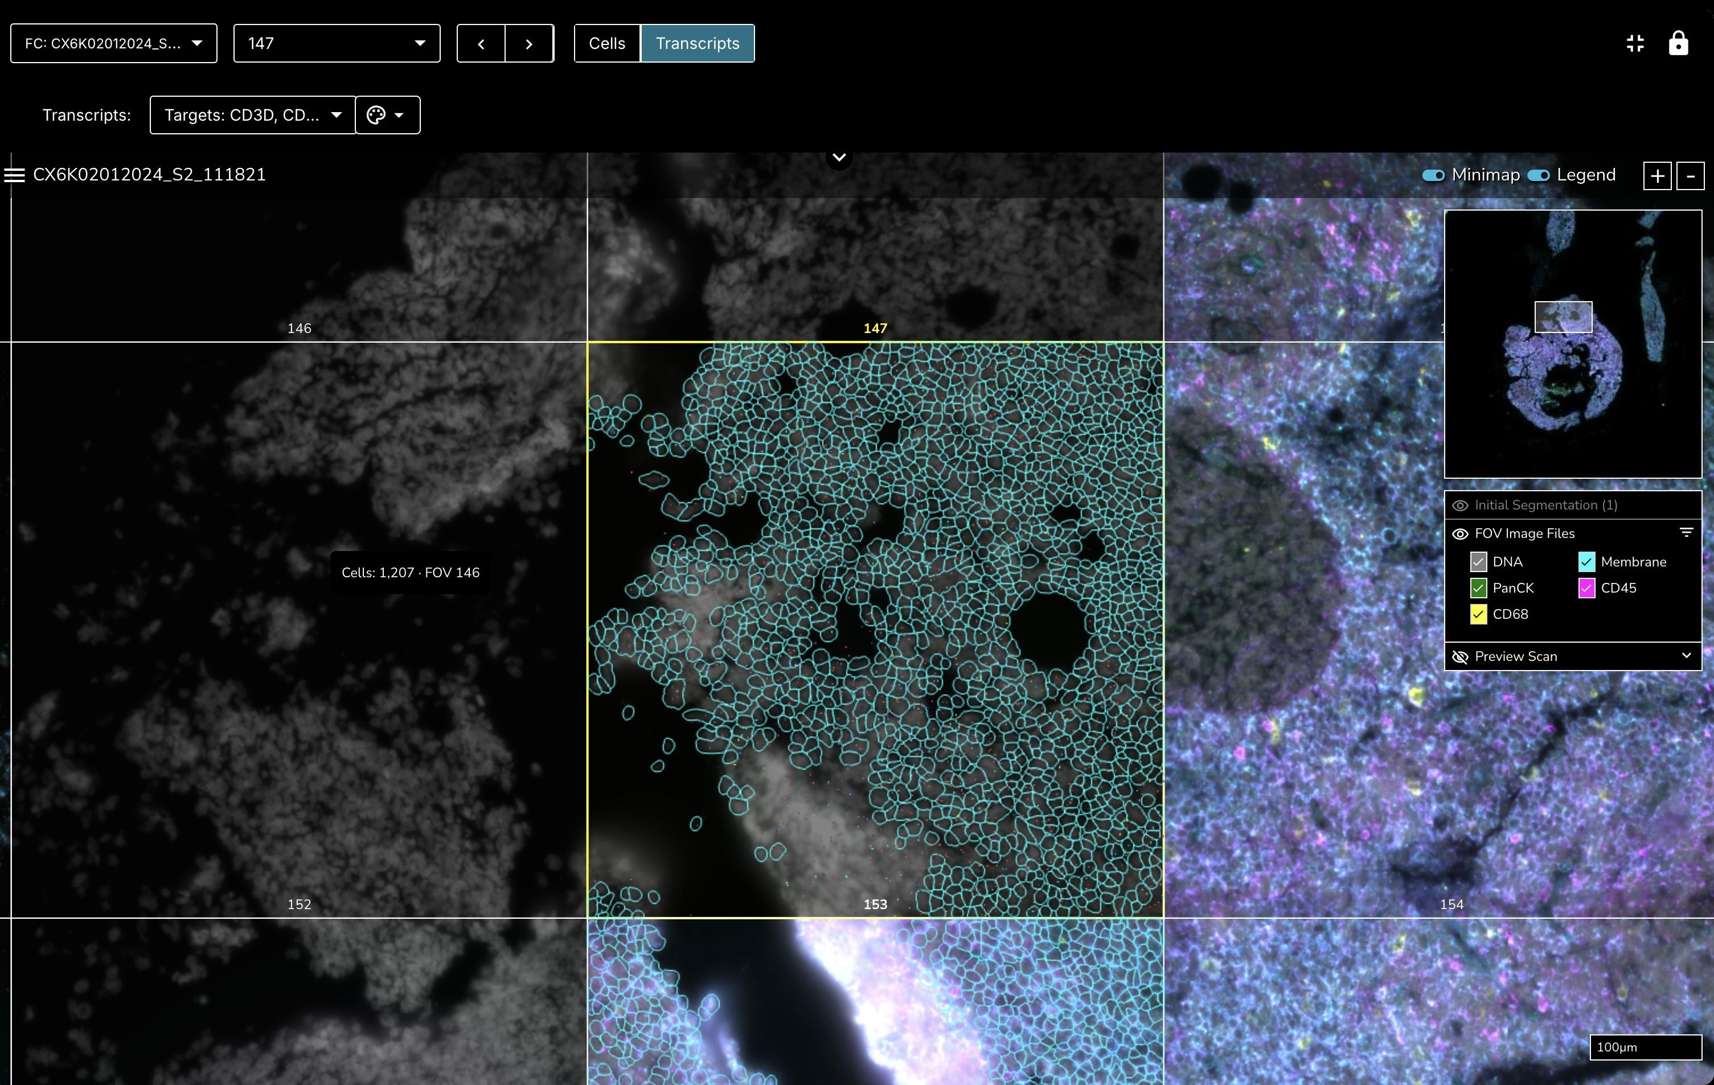Click the hamburger menu icon beside the slide name
This screenshot has height=1085, width=1714.
click(14, 175)
